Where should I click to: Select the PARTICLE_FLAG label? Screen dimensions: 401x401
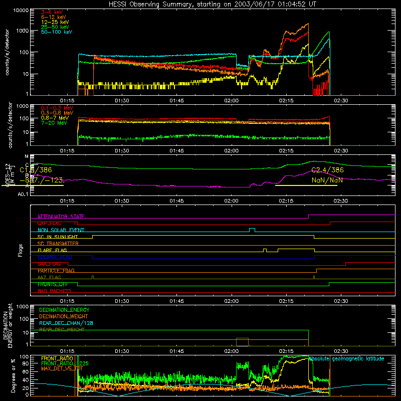click(56, 271)
